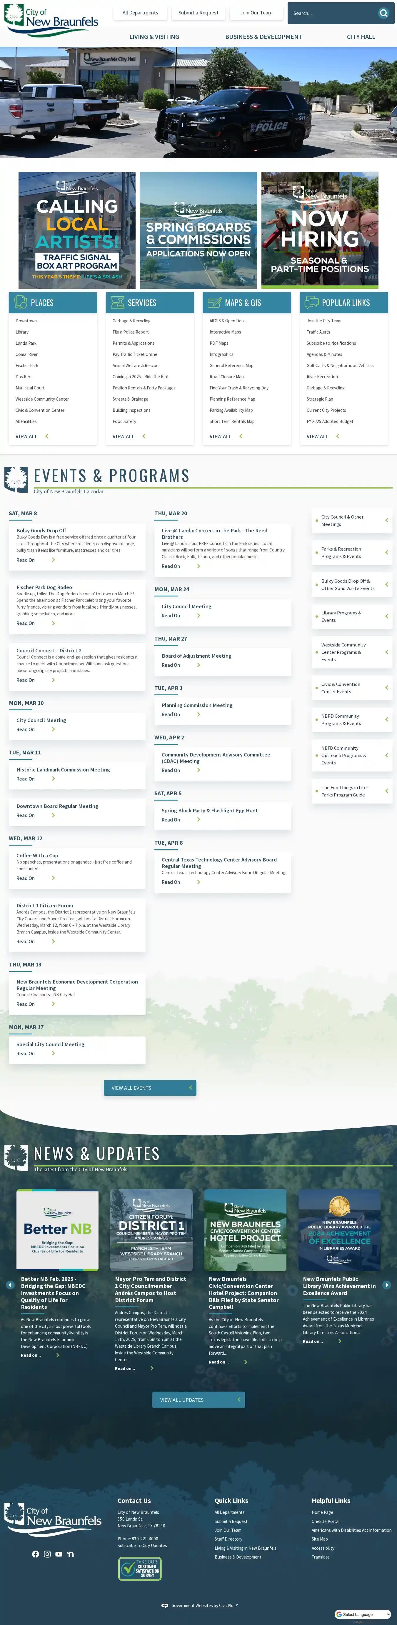
Task: Expand City Council & Other Meetings category
Action: 352,520
